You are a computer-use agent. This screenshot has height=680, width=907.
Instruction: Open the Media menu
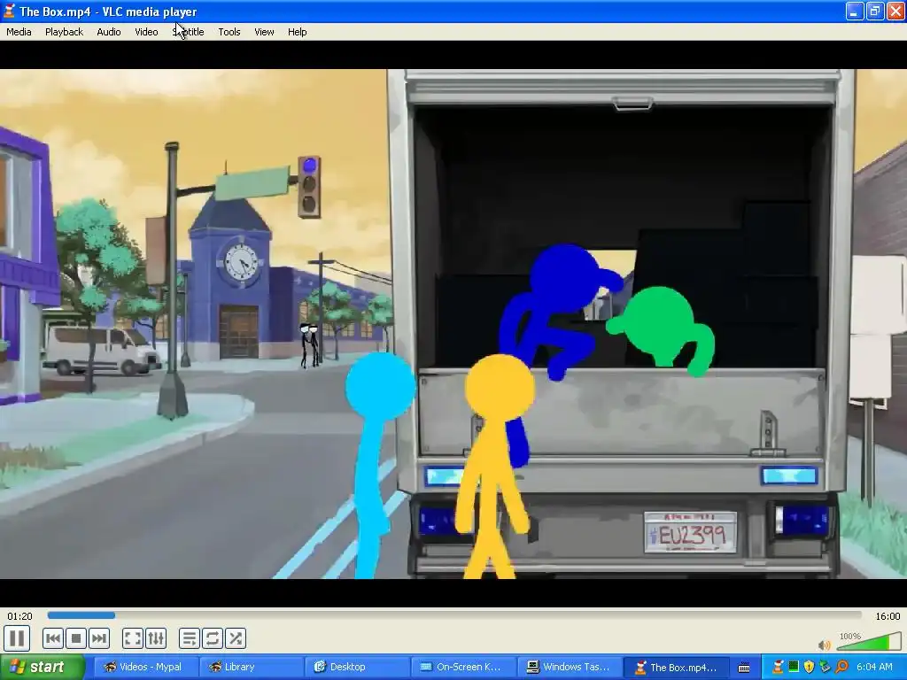19,32
